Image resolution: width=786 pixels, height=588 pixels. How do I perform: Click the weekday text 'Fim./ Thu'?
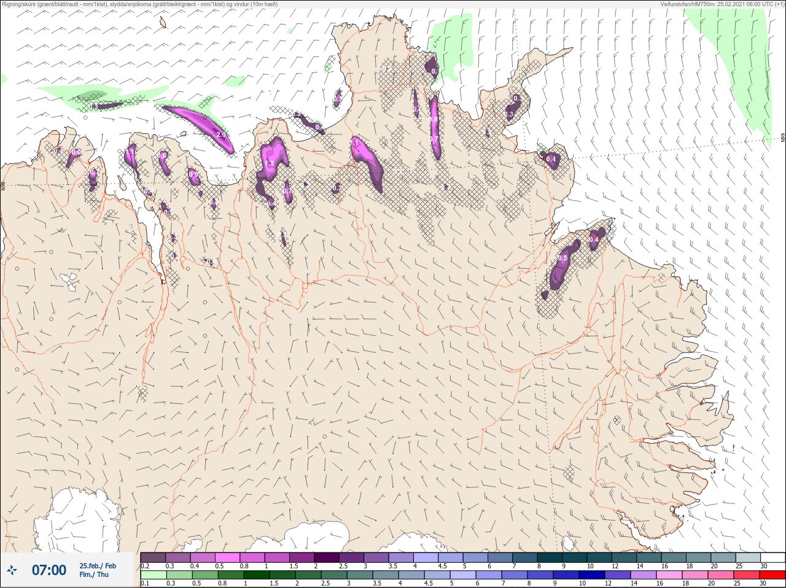pos(94,574)
